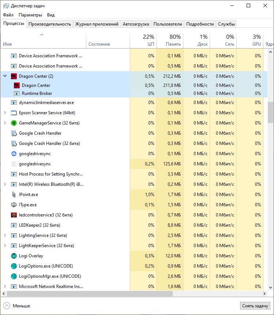
Task: Switch to the Производительность tab
Action: (50, 24)
